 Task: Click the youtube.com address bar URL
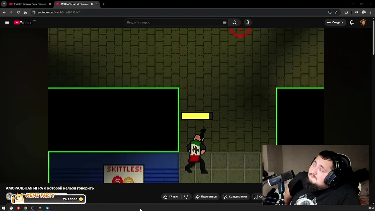59,12
